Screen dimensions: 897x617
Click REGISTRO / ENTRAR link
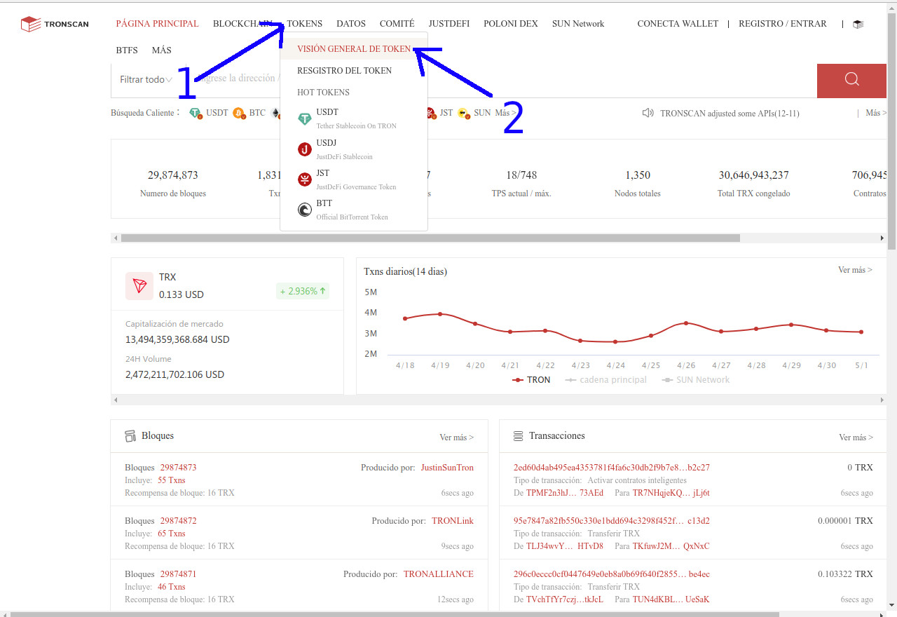(783, 24)
